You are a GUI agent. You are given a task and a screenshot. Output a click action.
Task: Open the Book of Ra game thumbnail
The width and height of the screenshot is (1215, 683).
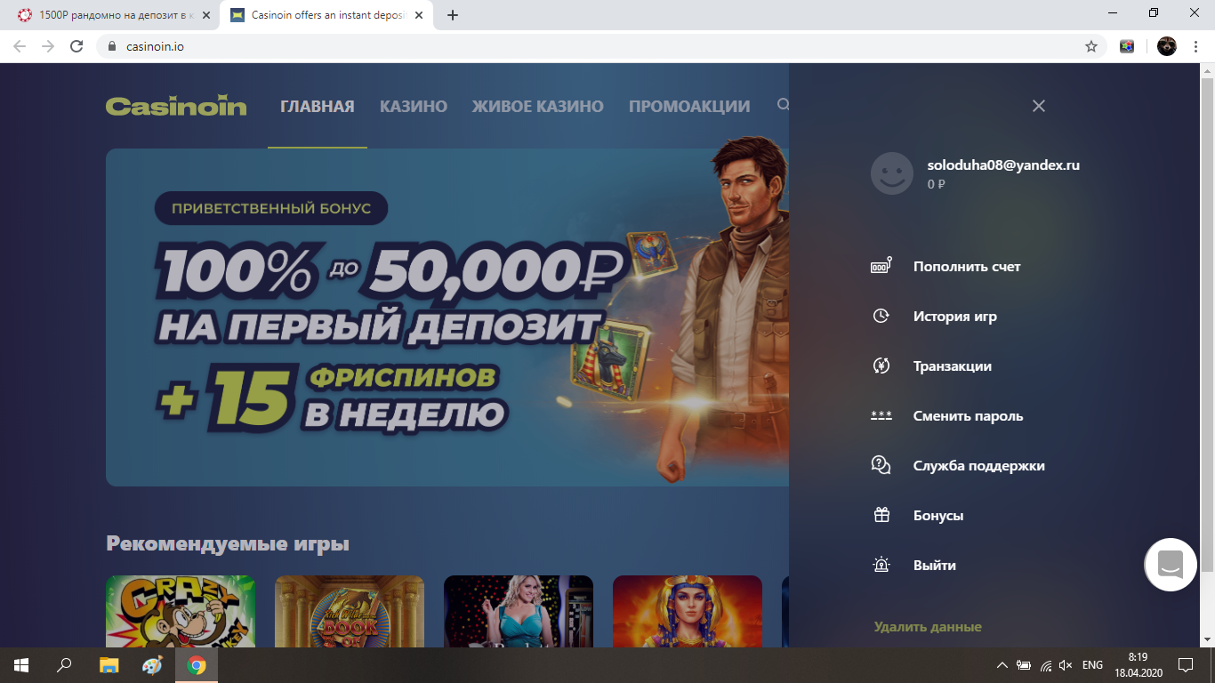(350, 612)
